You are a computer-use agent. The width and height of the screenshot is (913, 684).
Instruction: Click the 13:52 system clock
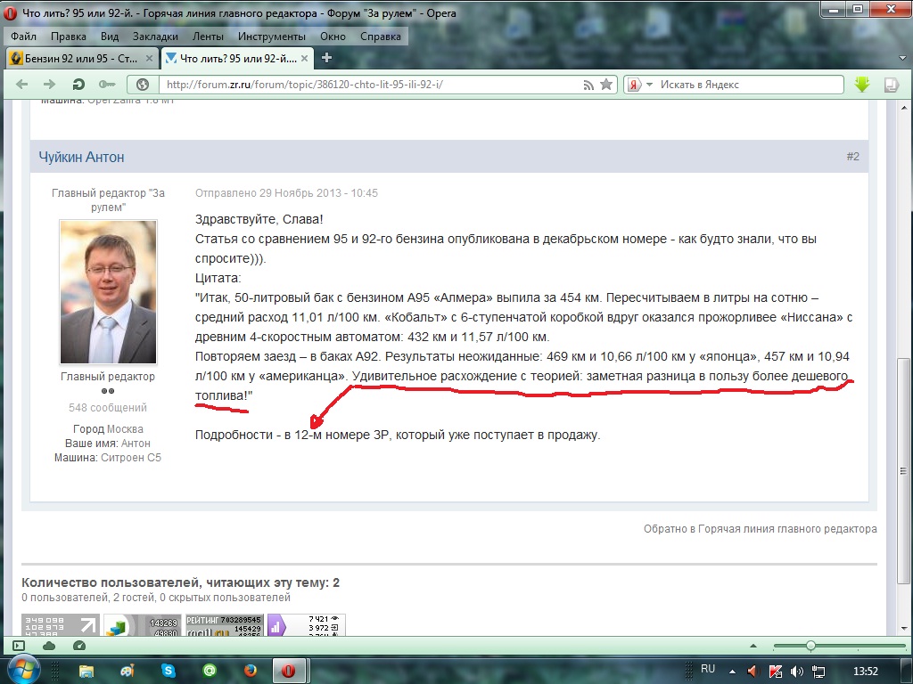[x=865, y=672]
